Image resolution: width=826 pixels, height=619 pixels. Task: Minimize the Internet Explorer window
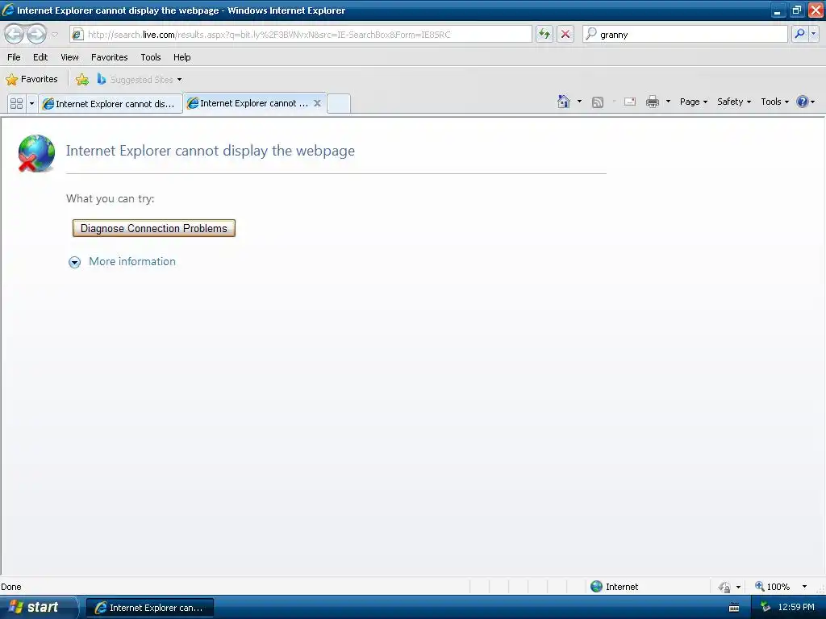tap(777, 10)
